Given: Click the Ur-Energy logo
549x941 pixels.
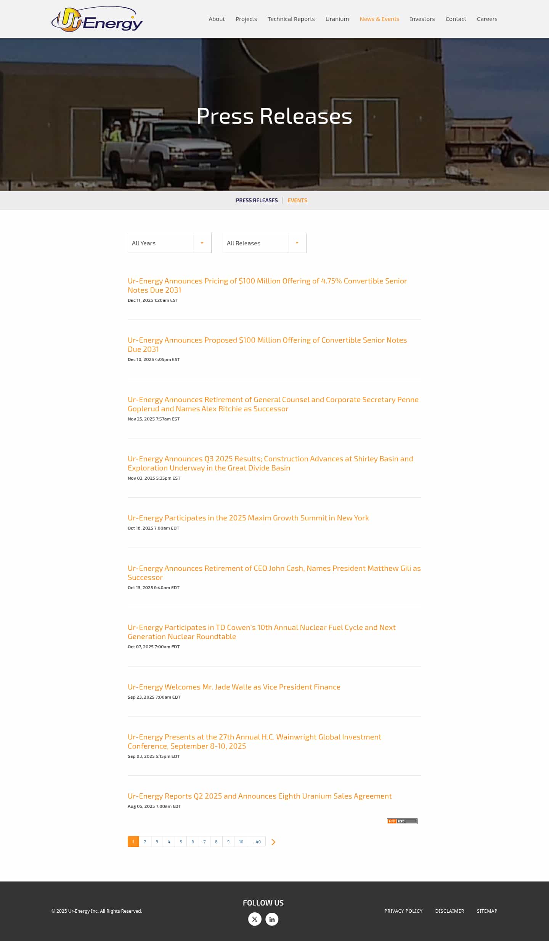Looking at the screenshot, I should [97, 19].
